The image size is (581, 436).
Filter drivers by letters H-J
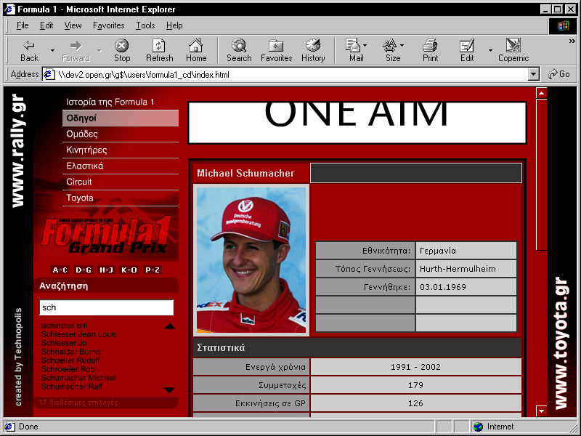click(106, 270)
